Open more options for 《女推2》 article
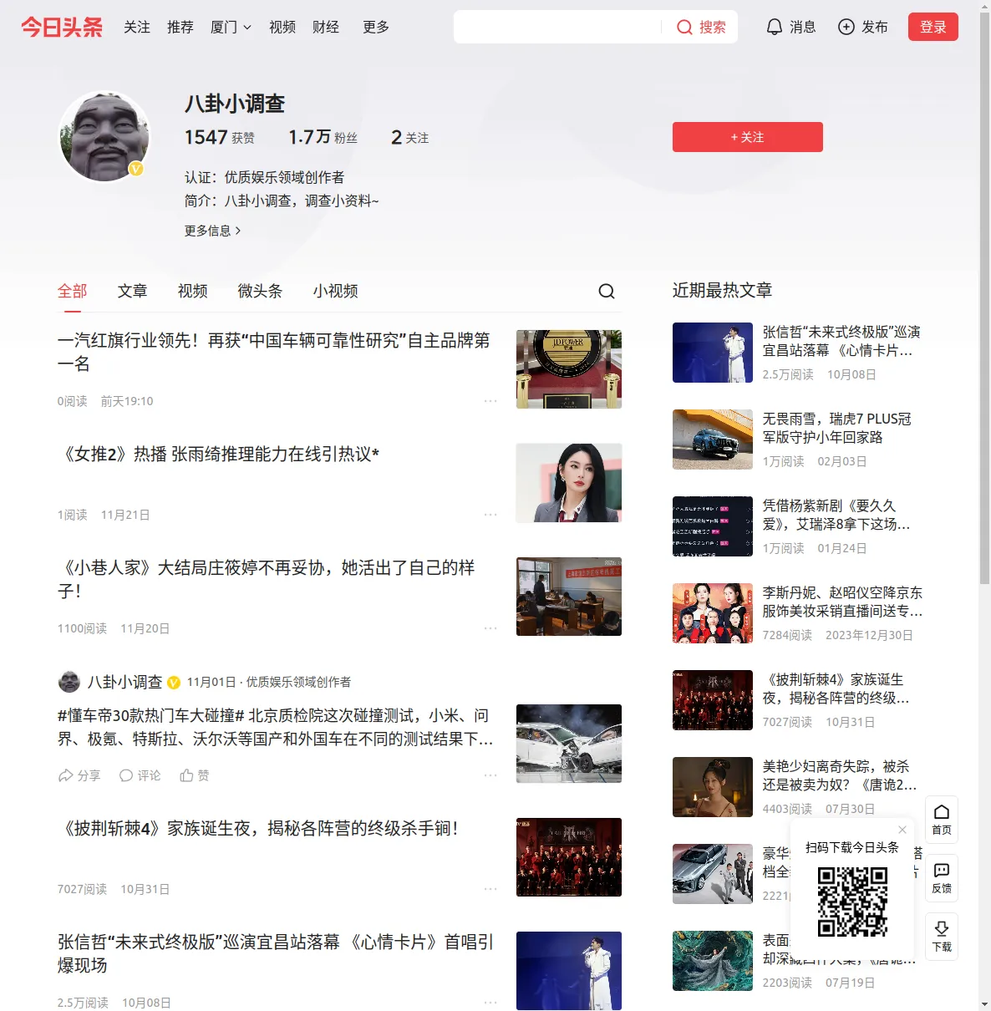This screenshot has width=991, height=1011. (x=490, y=515)
